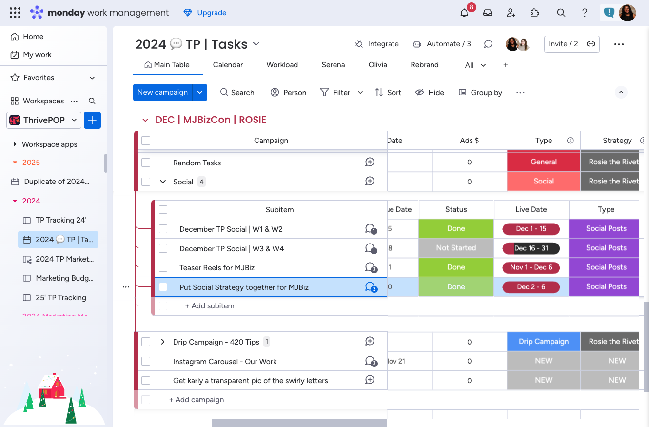
Task: Search workspaces magnifier in sidebar
Action: (x=92, y=101)
